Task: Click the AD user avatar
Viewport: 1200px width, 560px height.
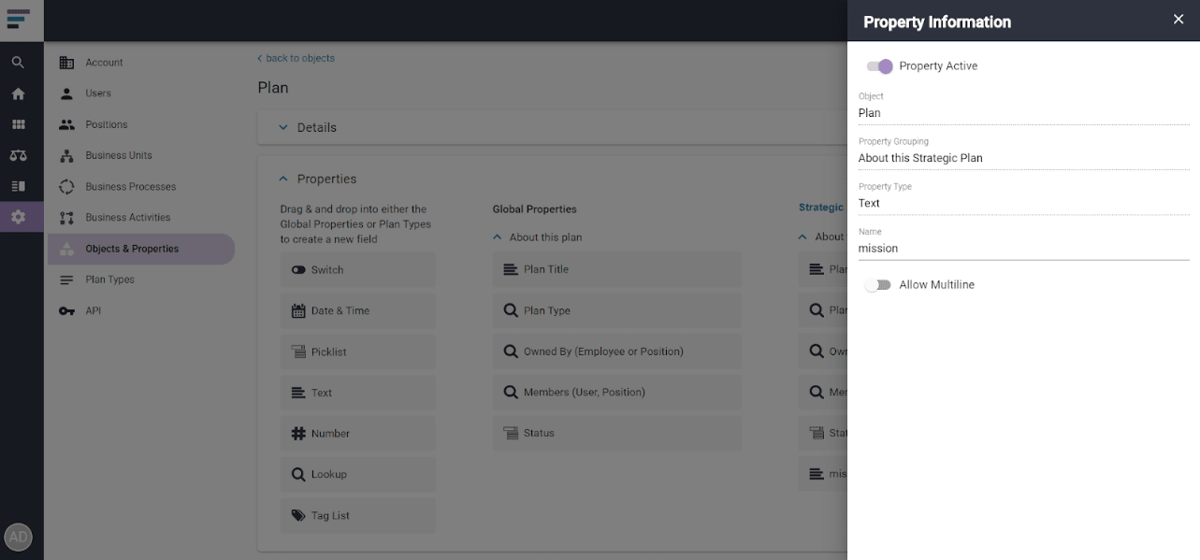Action: click(x=18, y=537)
